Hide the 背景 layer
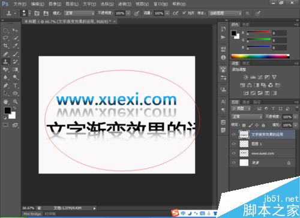300x218 pixels. [233, 163]
